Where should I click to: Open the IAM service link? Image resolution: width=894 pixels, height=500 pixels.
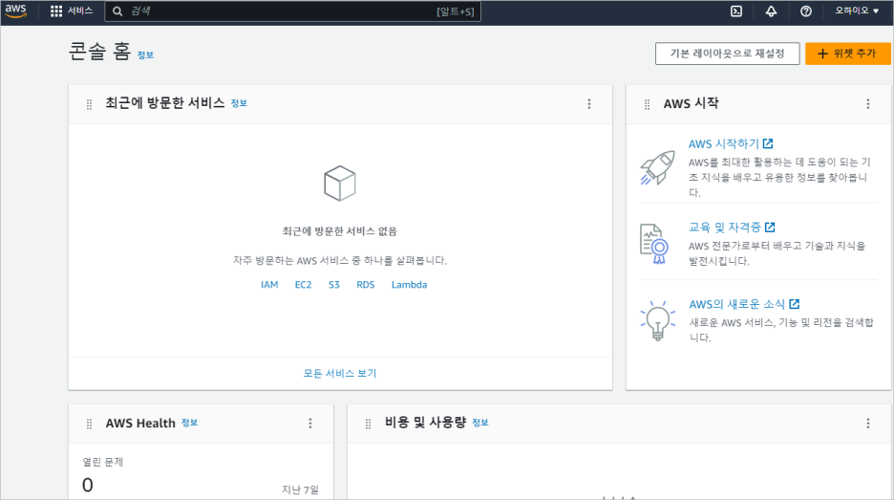[269, 284]
